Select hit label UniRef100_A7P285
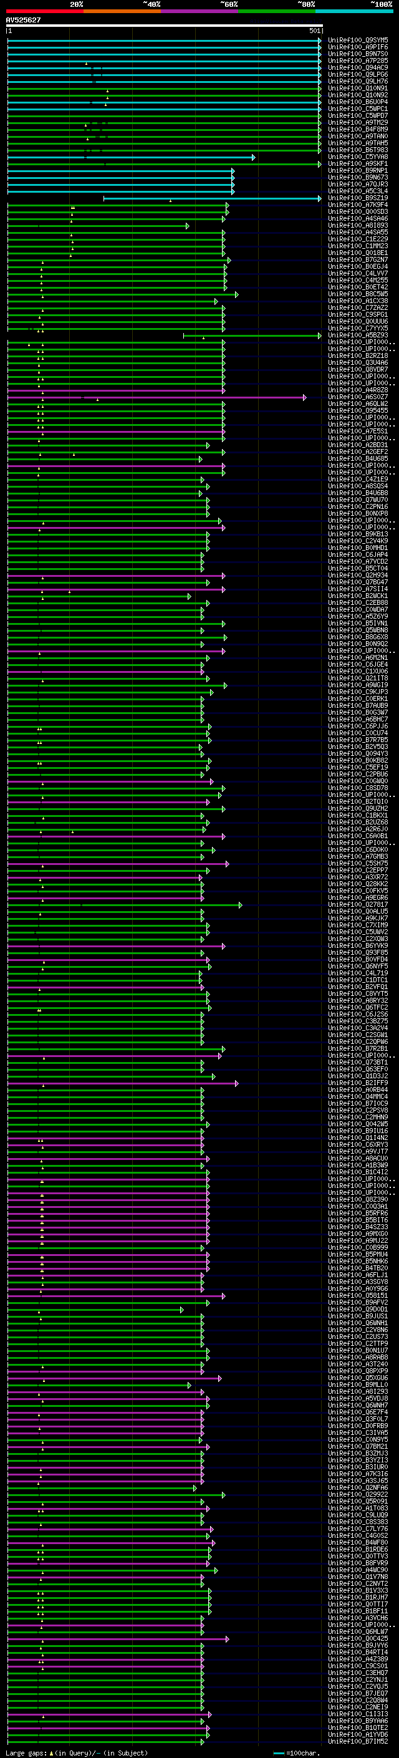 (358, 60)
